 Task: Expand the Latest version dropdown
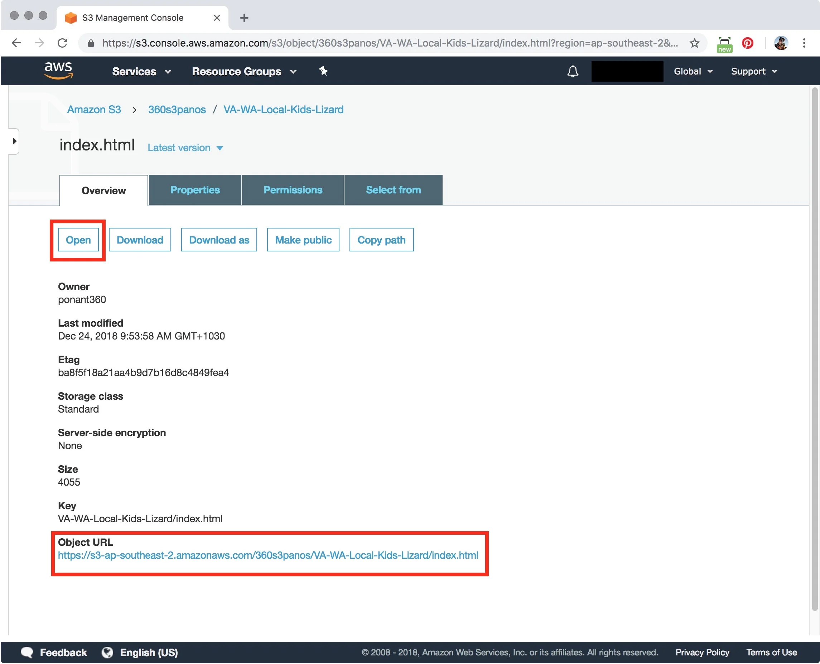tap(185, 148)
